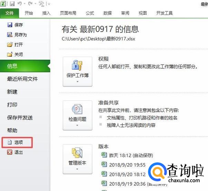Screen dimensions: 208x191
Task: Expand the arrow under 保护工作簿
Action: 78,82
